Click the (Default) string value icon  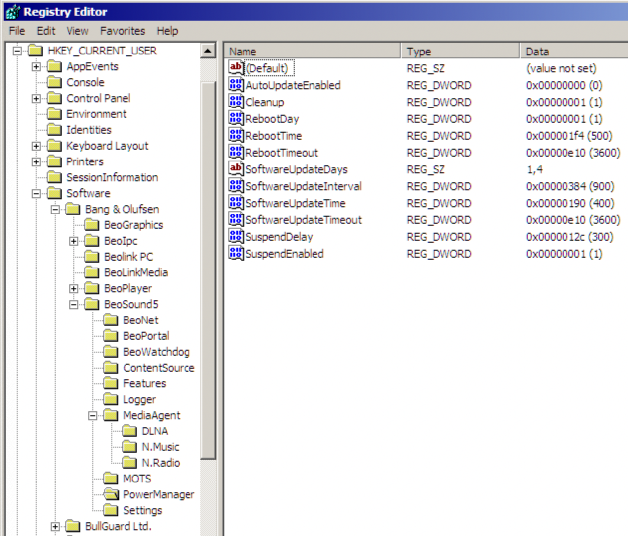point(236,67)
